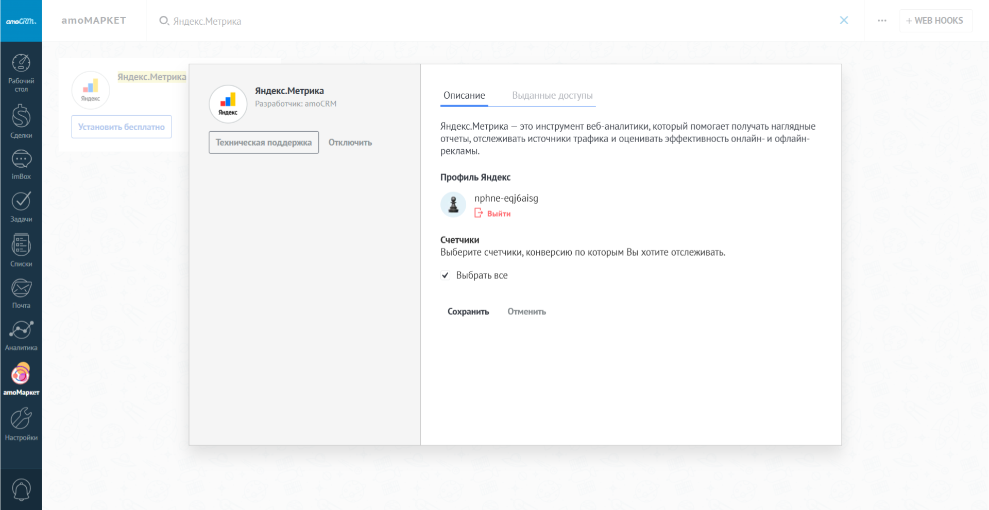The image size is (989, 510).
Task: Clear search with the X icon
Action: tap(844, 21)
